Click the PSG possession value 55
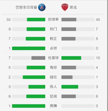This screenshot has height=111, width=108. tap(9, 19)
